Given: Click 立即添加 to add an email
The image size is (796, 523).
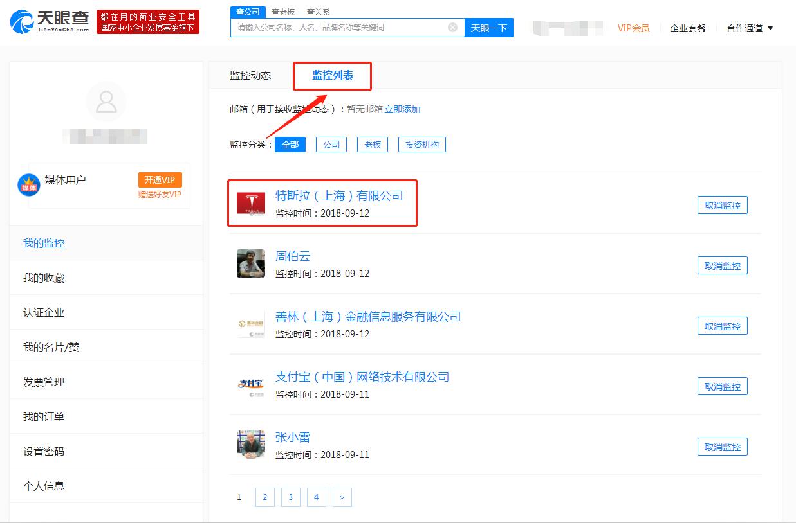Looking at the screenshot, I should [402, 109].
